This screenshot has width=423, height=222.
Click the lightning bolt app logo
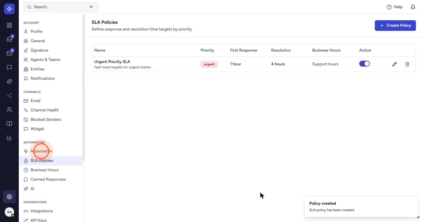point(9,9)
